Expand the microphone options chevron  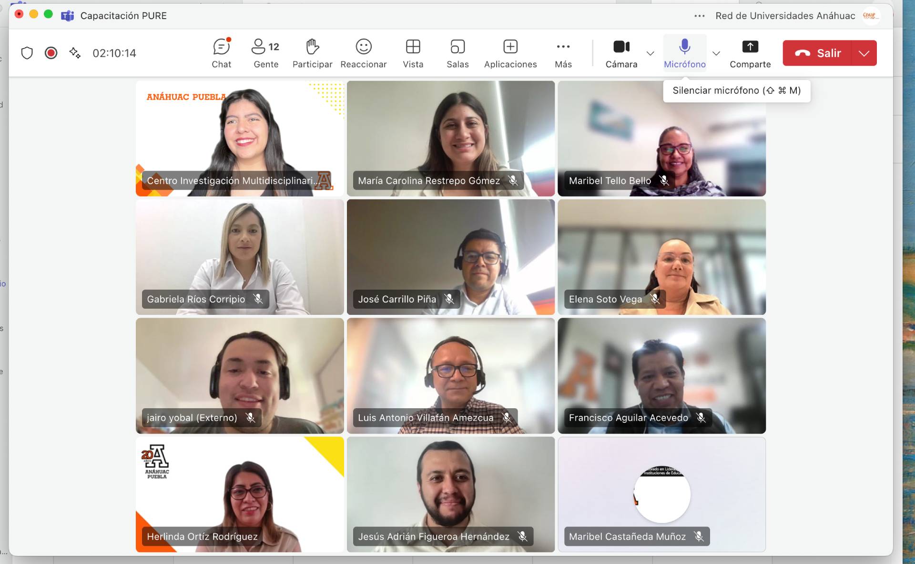tap(716, 53)
